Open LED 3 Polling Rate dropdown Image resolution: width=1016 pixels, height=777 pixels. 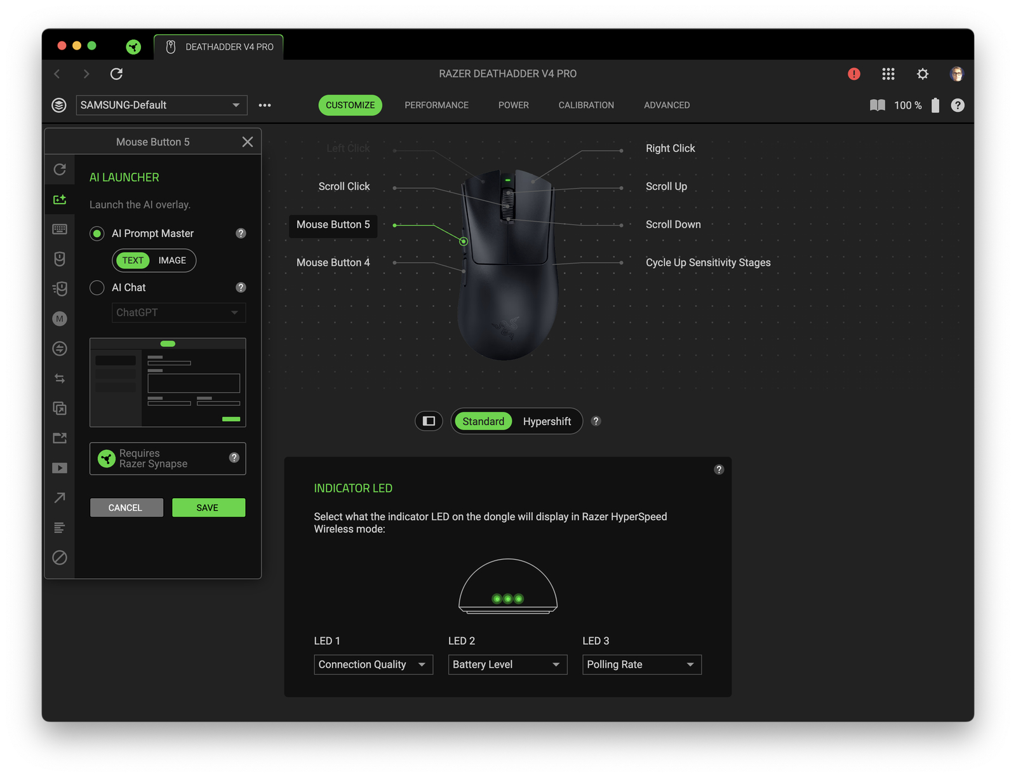(642, 665)
